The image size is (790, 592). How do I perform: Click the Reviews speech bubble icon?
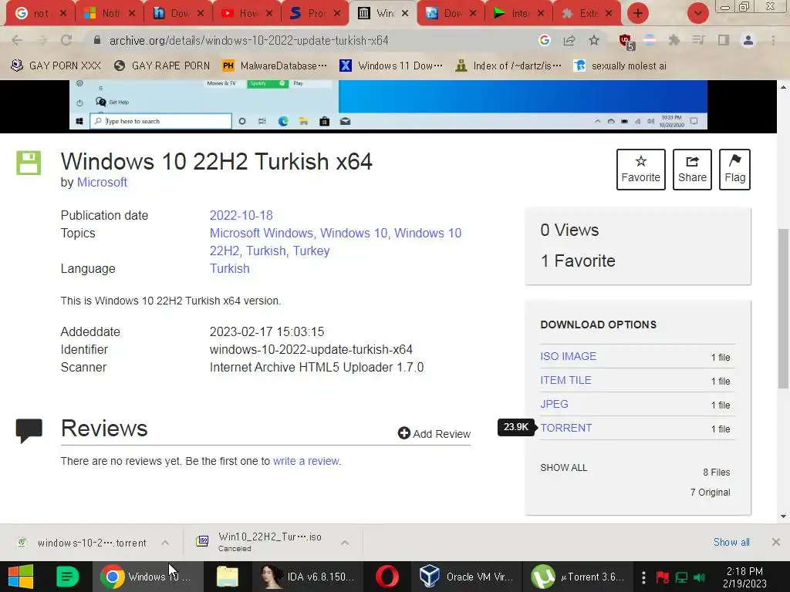[x=29, y=430]
